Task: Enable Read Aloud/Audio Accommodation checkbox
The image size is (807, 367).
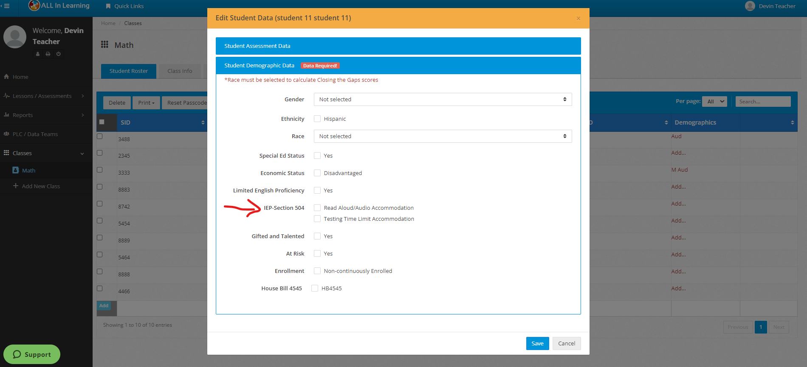Action: tap(317, 208)
